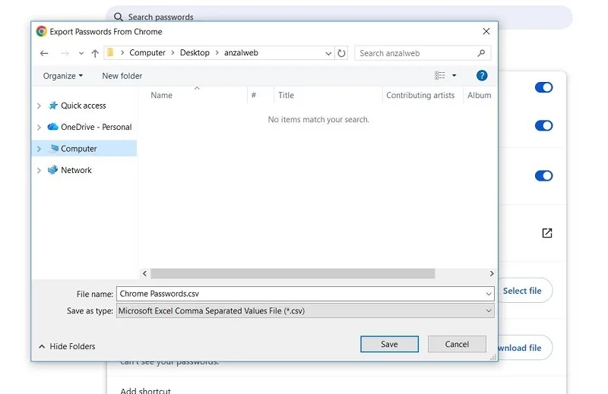
Task: Go up one folder level
Action: click(95, 53)
